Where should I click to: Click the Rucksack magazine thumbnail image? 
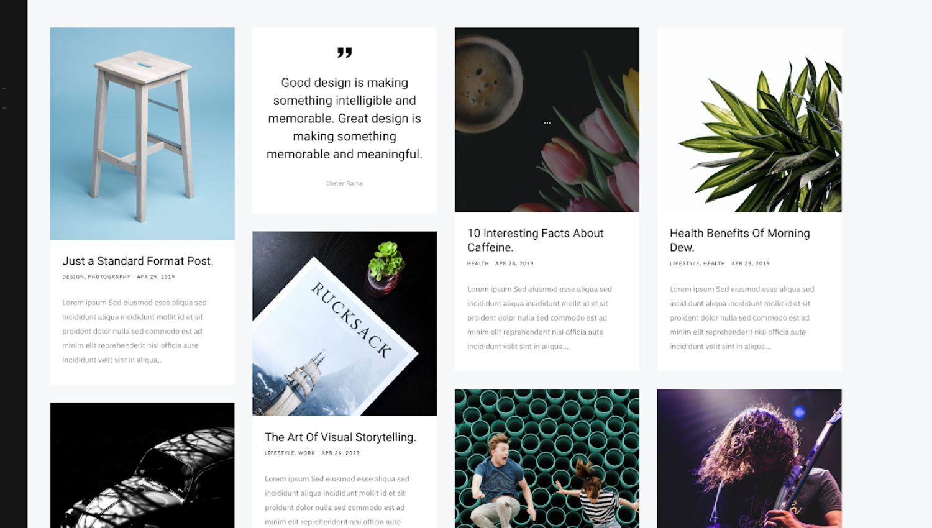click(x=345, y=324)
